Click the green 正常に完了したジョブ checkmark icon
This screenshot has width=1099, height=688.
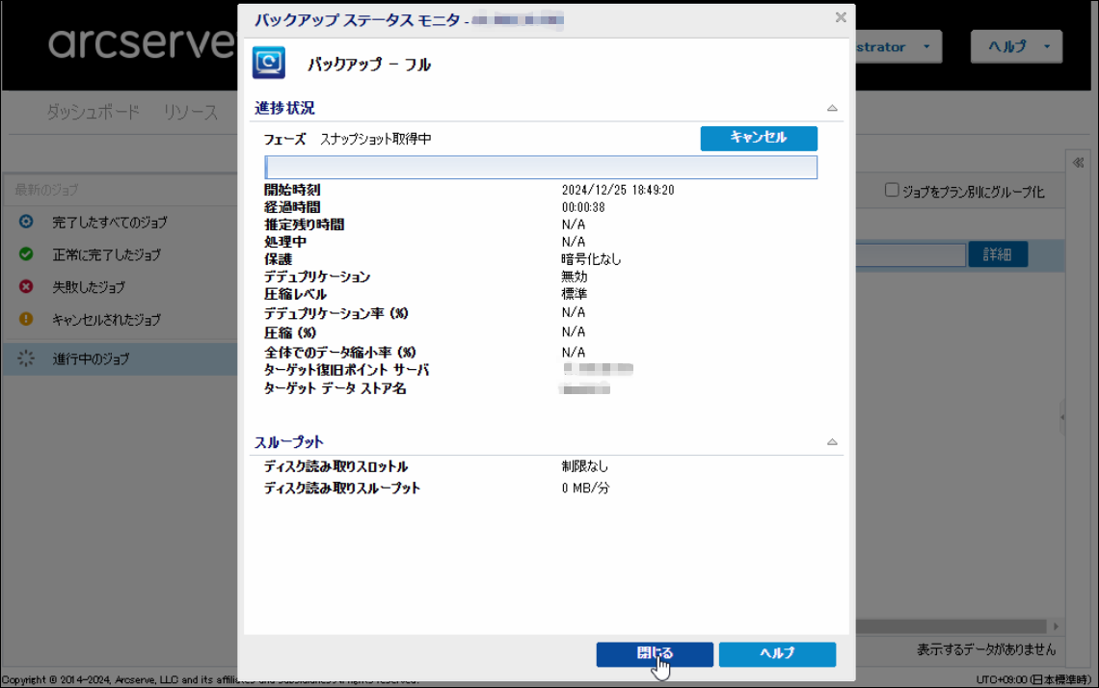click(x=26, y=255)
